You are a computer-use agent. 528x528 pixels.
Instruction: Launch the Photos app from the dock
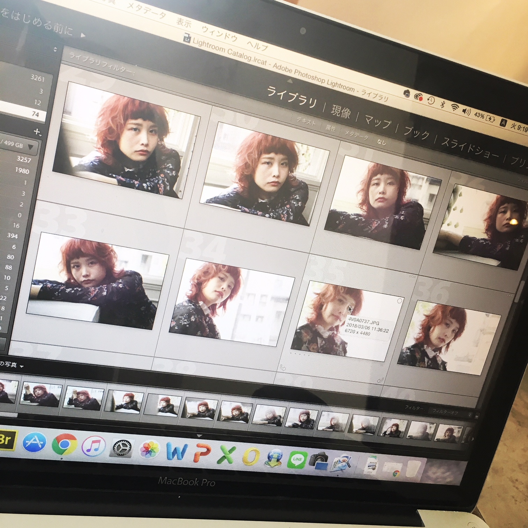coord(149,450)
